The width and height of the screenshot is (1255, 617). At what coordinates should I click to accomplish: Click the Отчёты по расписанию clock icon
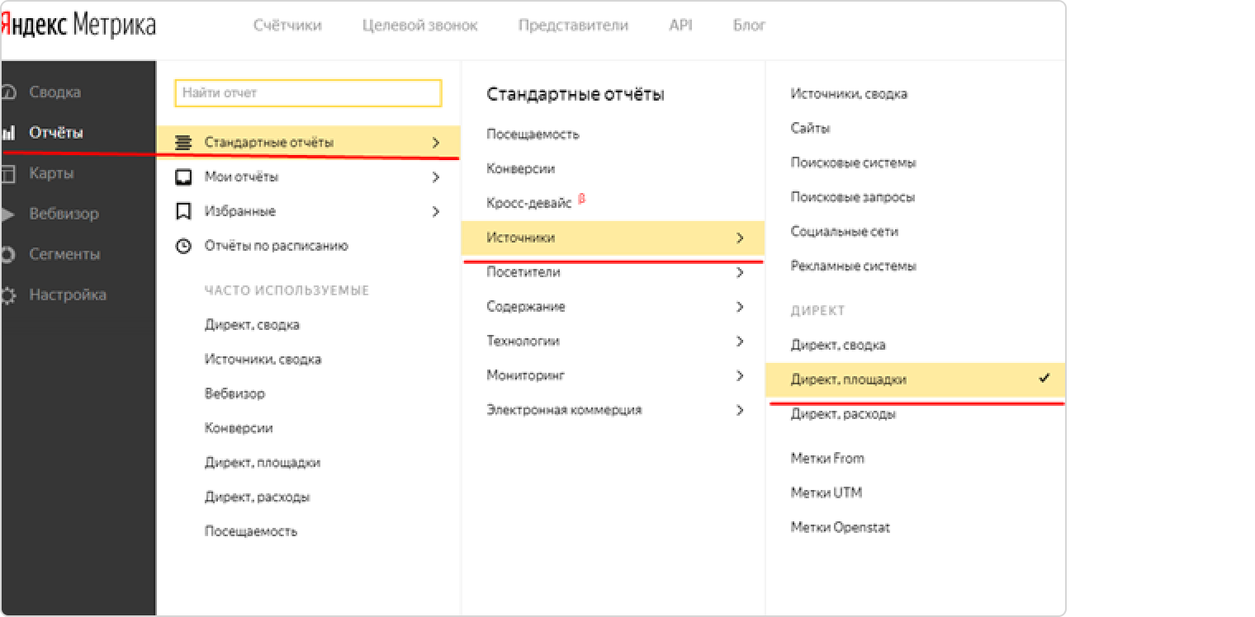[184, 246]
